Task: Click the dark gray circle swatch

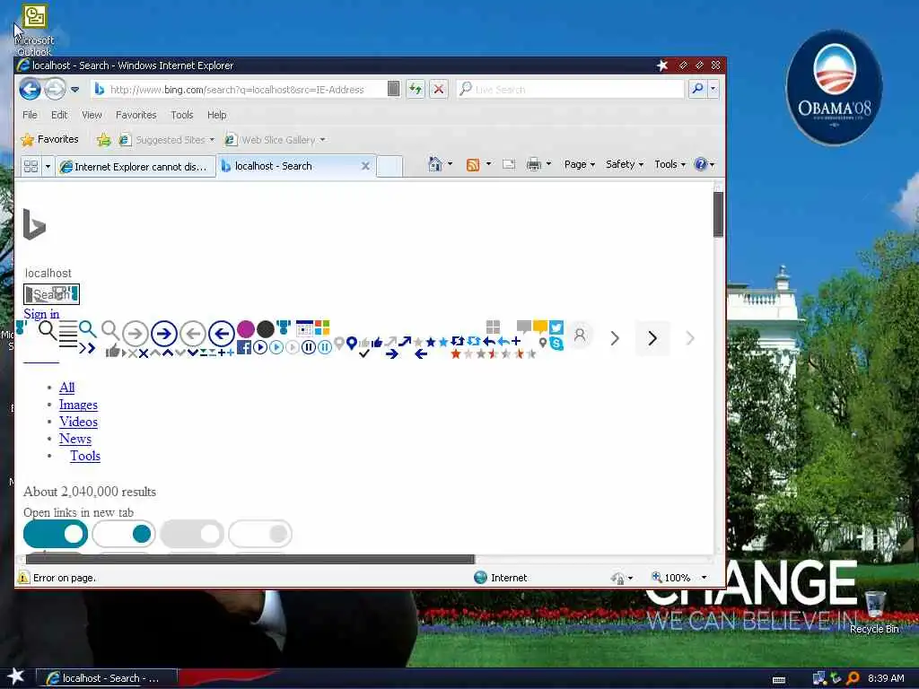Action: click(266, 329)
